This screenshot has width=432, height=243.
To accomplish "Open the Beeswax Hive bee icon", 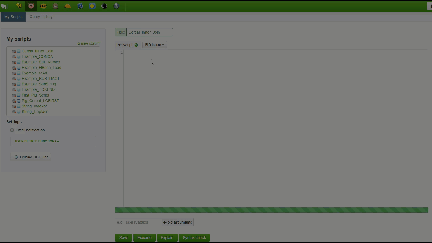I will (19, 6).
